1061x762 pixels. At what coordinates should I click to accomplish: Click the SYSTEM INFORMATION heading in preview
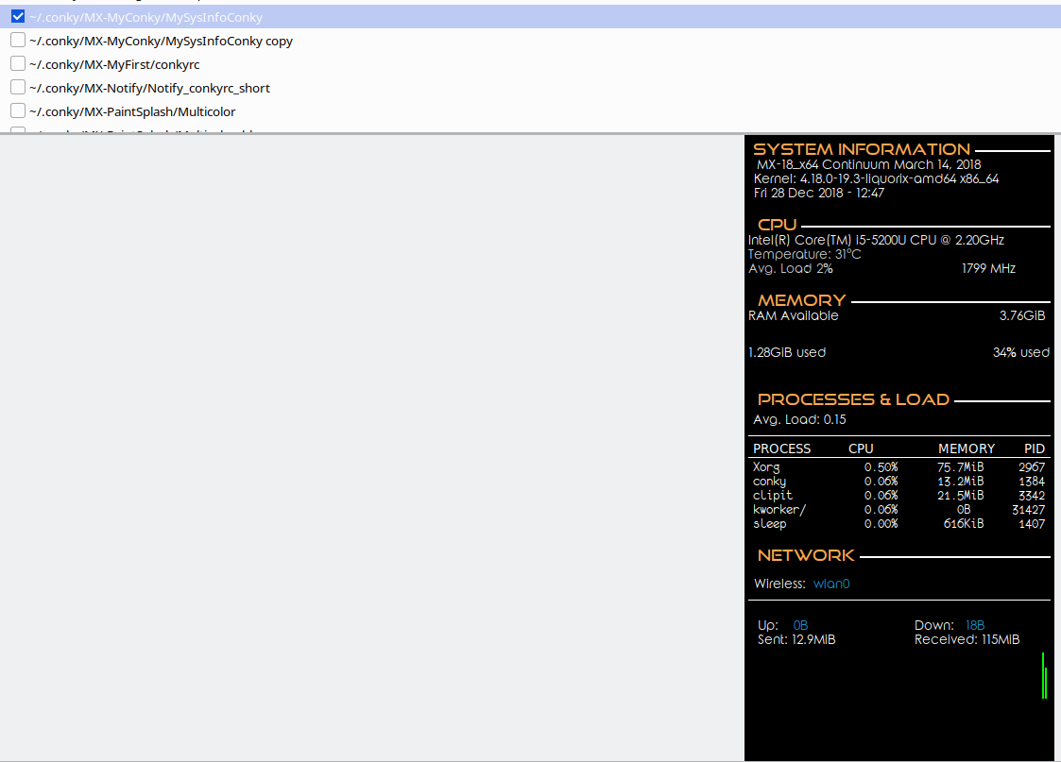[862, 149]
